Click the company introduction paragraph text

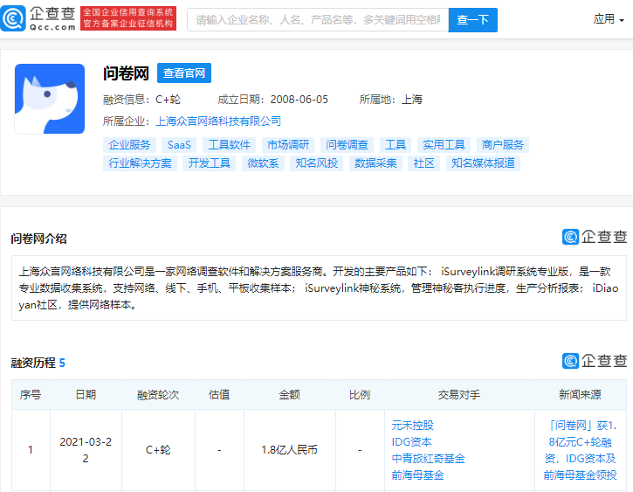[319, 288]
